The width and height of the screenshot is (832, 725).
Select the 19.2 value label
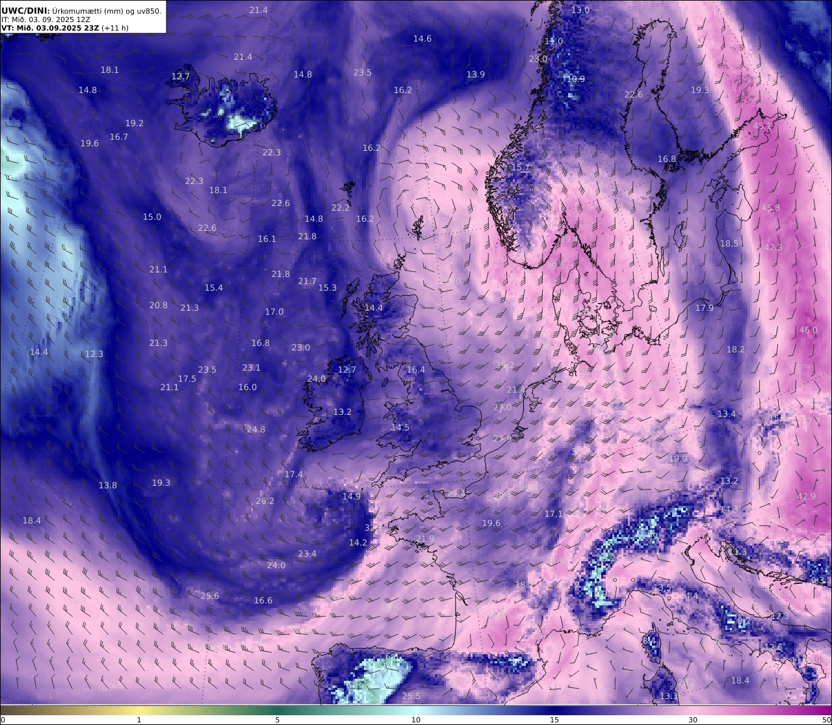pos(135,124)
